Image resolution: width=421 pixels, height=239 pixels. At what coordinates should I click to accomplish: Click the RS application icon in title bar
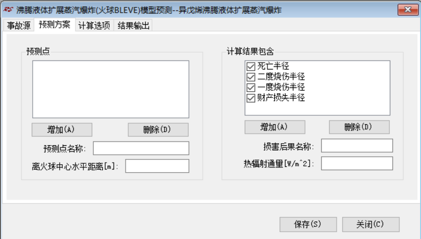tap(8, 9)
